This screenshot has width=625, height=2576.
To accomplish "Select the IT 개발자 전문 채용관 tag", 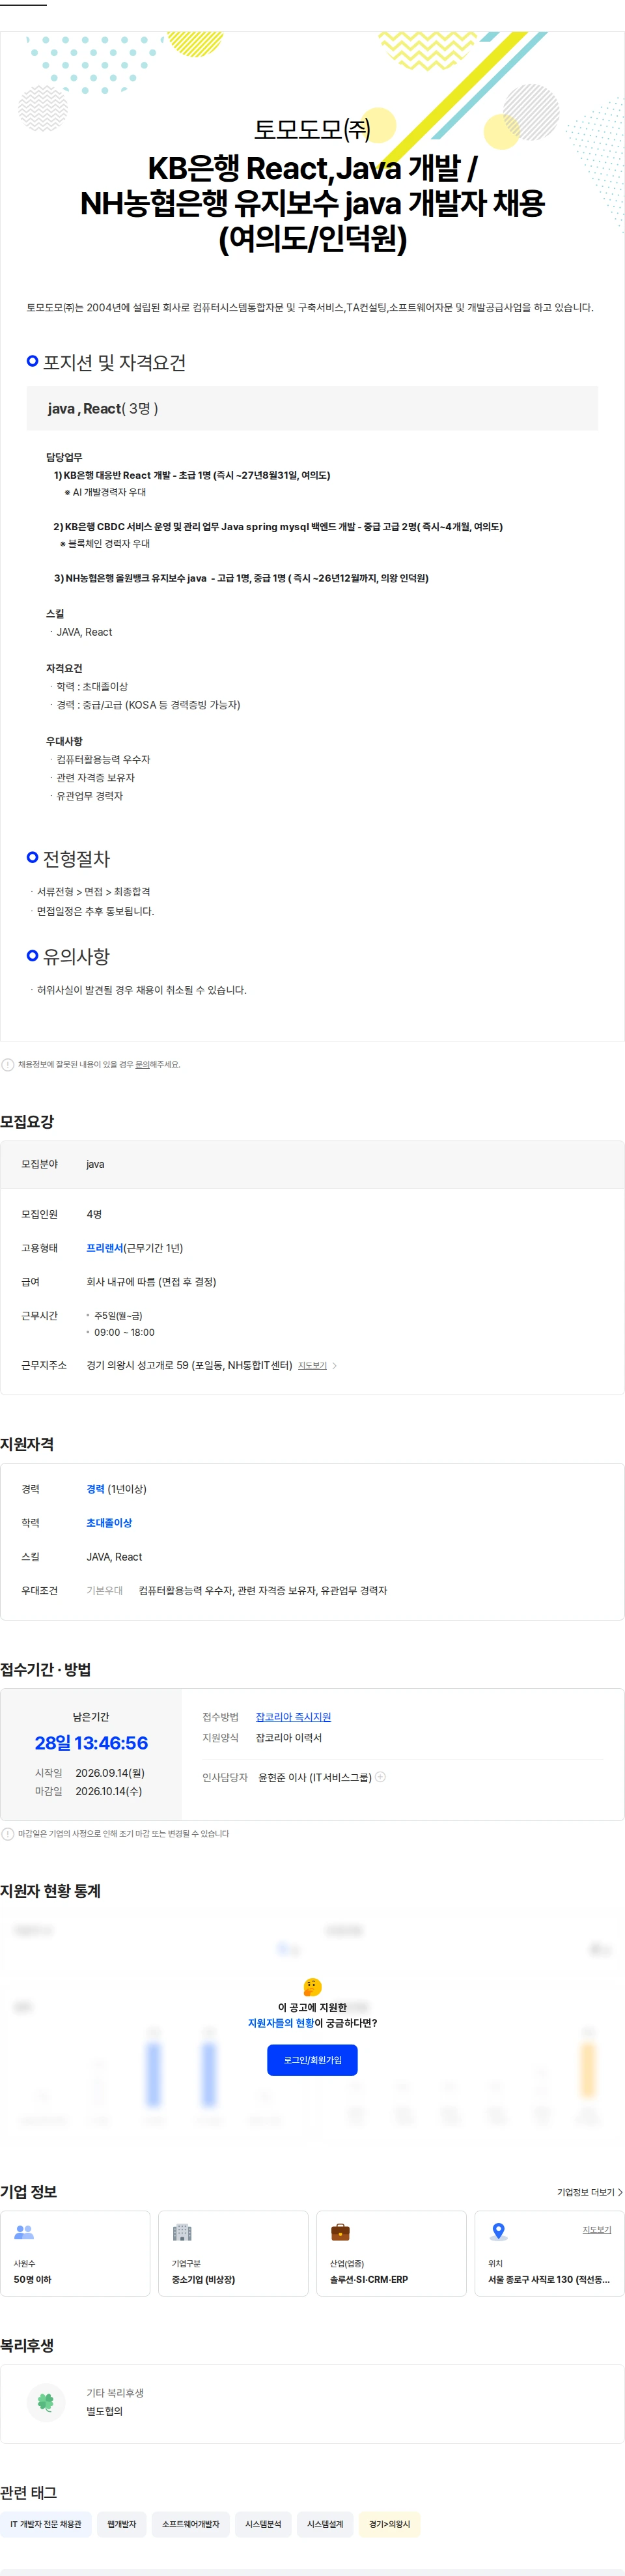I will [46, 2524].
